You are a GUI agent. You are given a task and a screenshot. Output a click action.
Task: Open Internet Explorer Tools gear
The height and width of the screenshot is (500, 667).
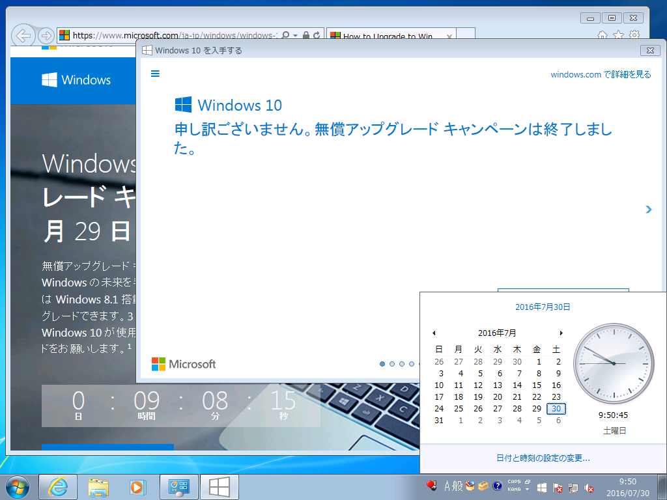pos(634,35)
